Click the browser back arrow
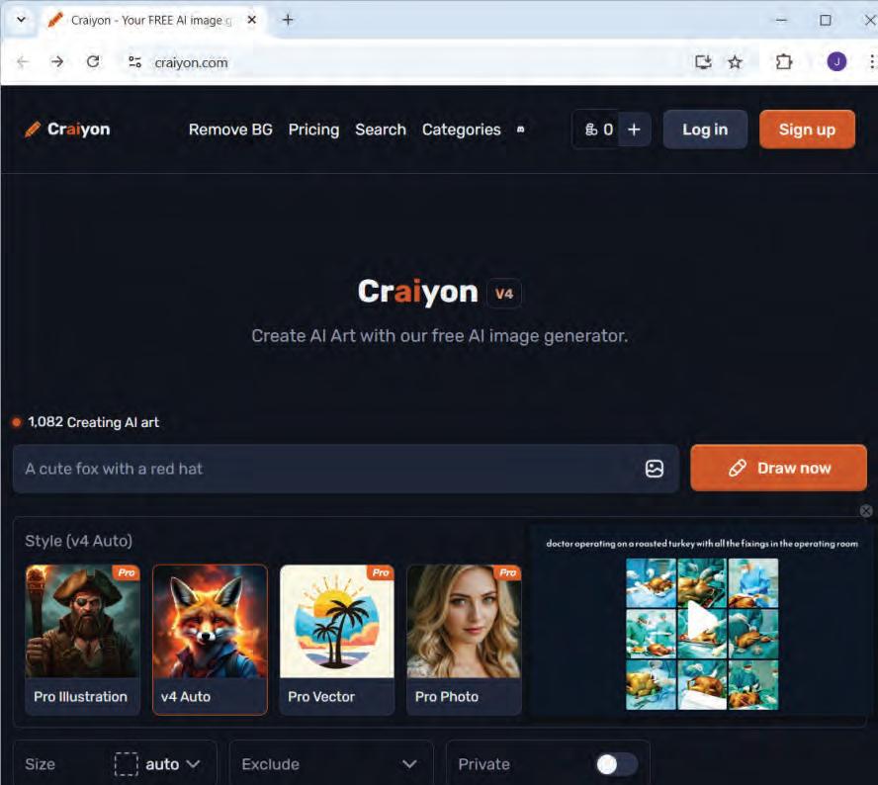878x785 pixels. [23, 61]
